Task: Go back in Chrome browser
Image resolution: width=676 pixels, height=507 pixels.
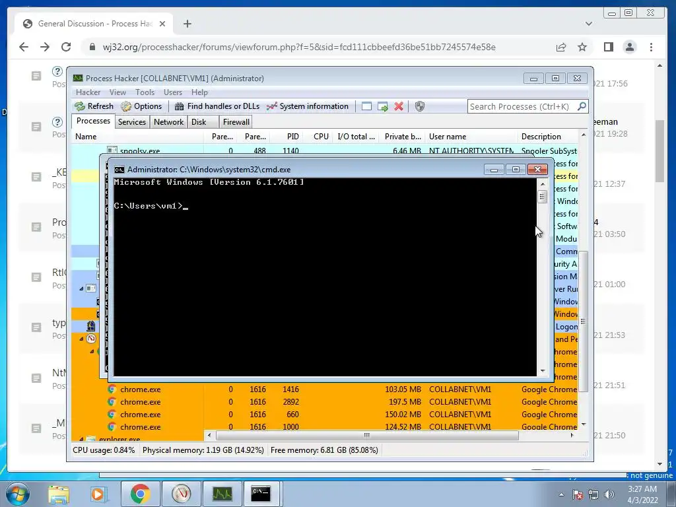Action: tap(24, 47)
